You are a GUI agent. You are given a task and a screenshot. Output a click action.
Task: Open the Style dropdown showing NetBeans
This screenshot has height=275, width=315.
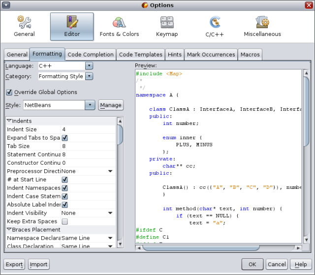point(90,105)
